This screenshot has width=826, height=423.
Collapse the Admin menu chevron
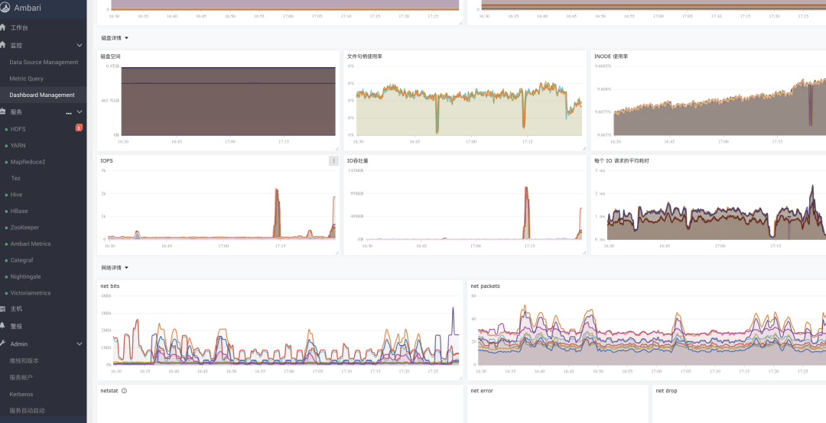click(x=80, y=344)
